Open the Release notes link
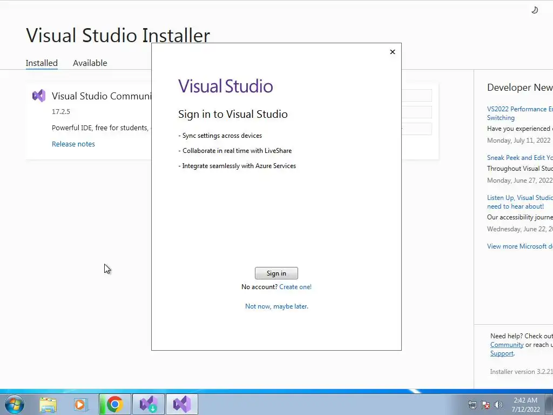This screenshot has width=553, height=415. click(x=73, y=144)
